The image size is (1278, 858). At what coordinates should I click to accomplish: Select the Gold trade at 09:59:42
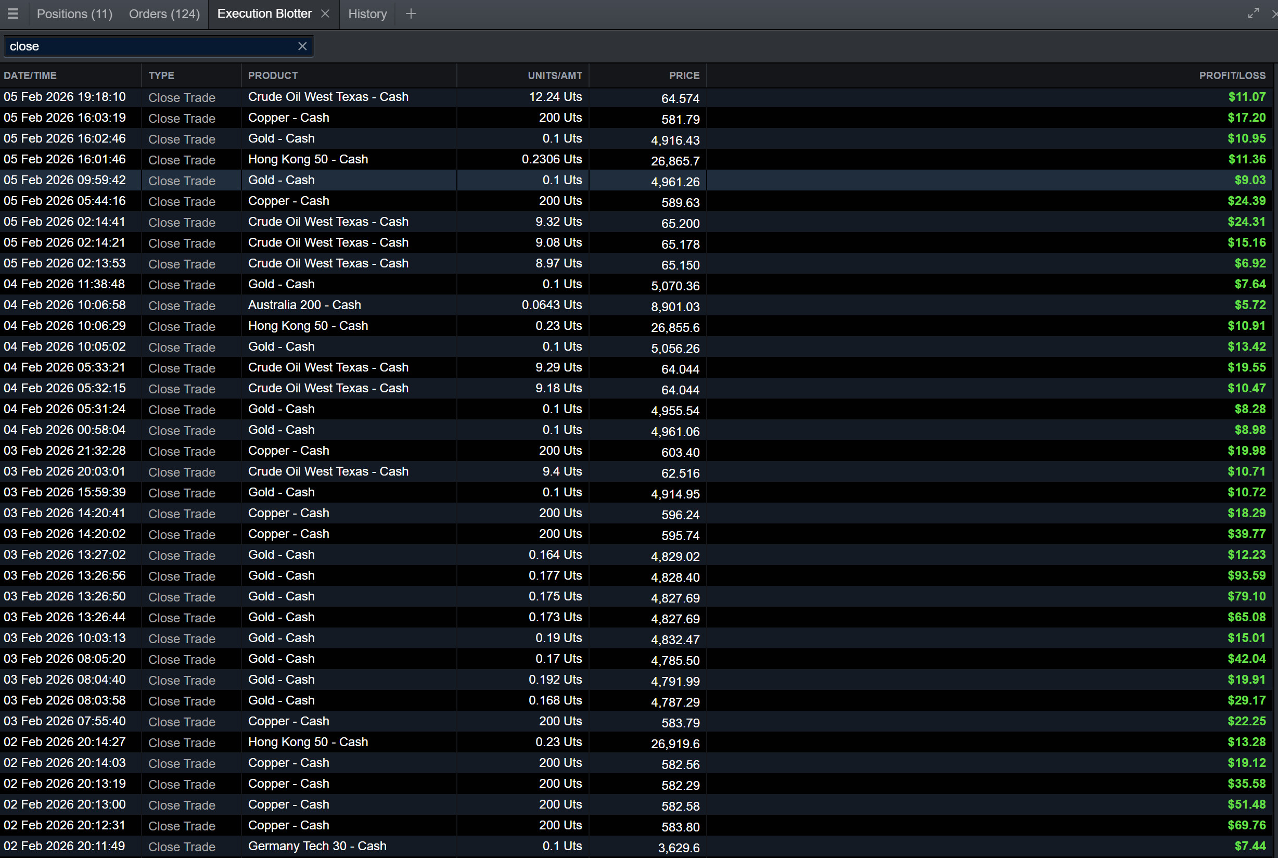(281, 180)
